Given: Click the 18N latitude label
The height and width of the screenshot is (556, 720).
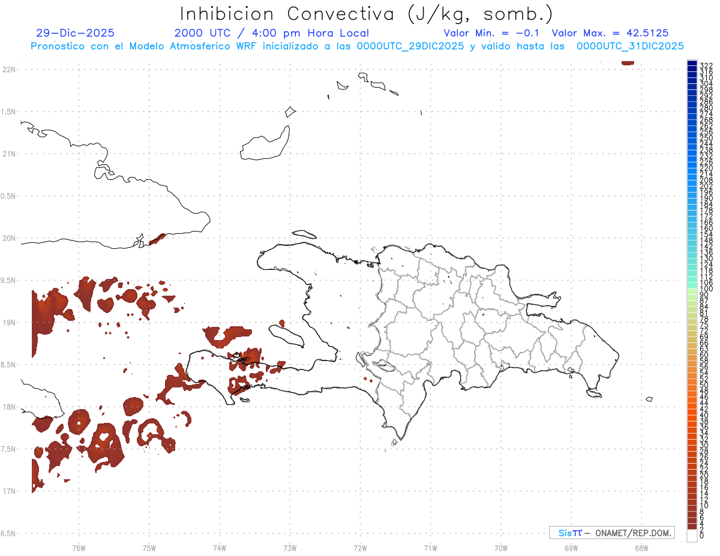Looking at the screenshot, I should (9, 407).
